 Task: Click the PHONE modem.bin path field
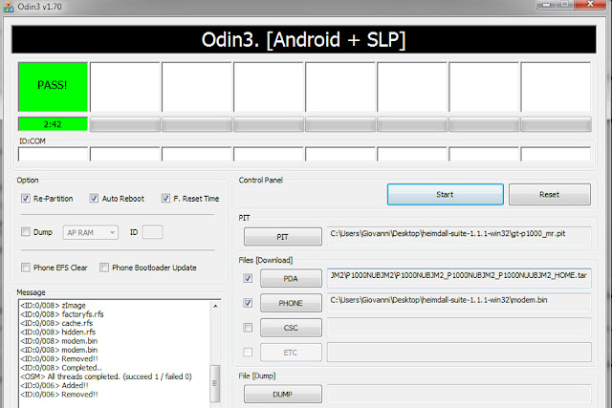(x=459, y=303)
